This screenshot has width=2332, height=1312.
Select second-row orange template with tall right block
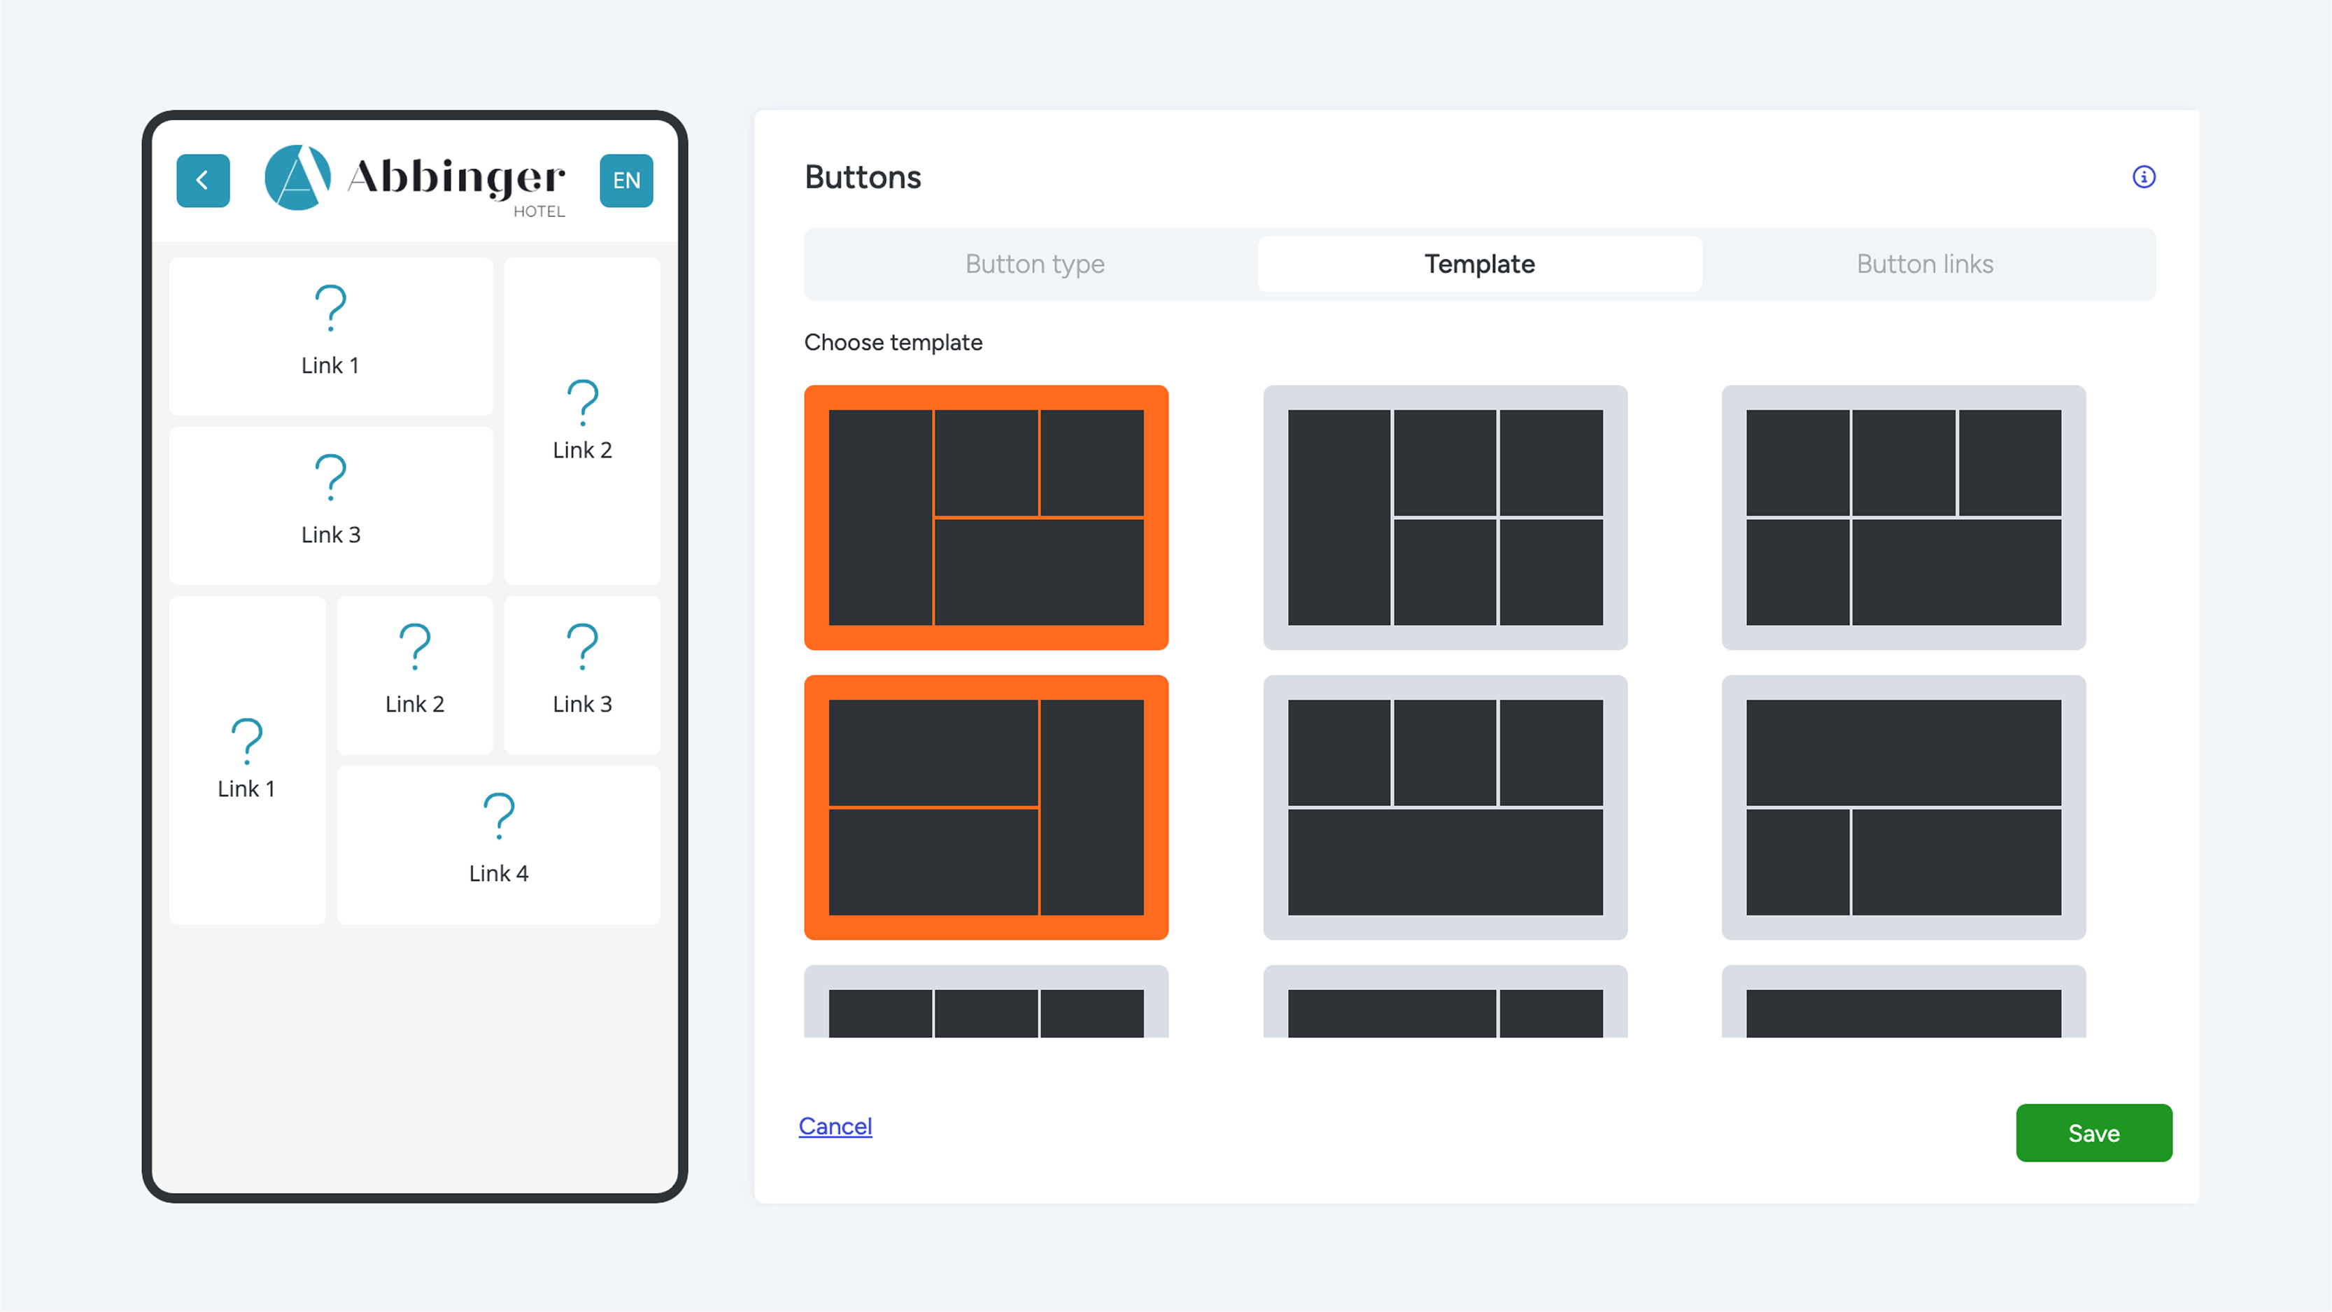click(x=986, y=807)
